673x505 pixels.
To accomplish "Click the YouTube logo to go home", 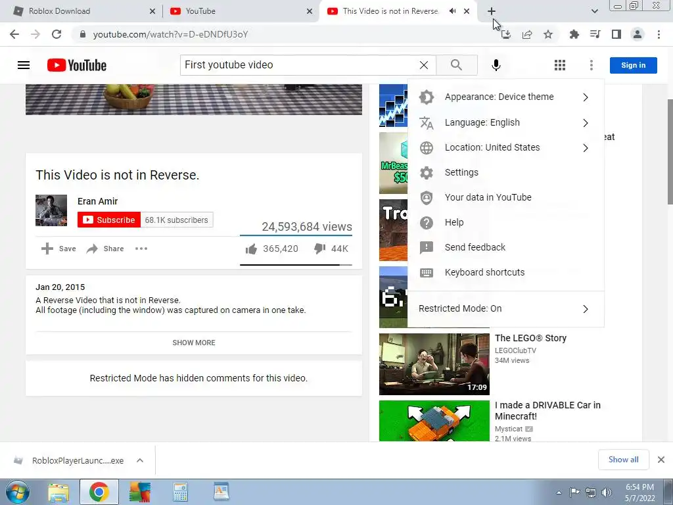I will pos(77,65).
